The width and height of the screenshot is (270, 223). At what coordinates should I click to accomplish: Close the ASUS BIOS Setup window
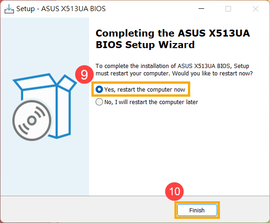[x=256, y=9]
